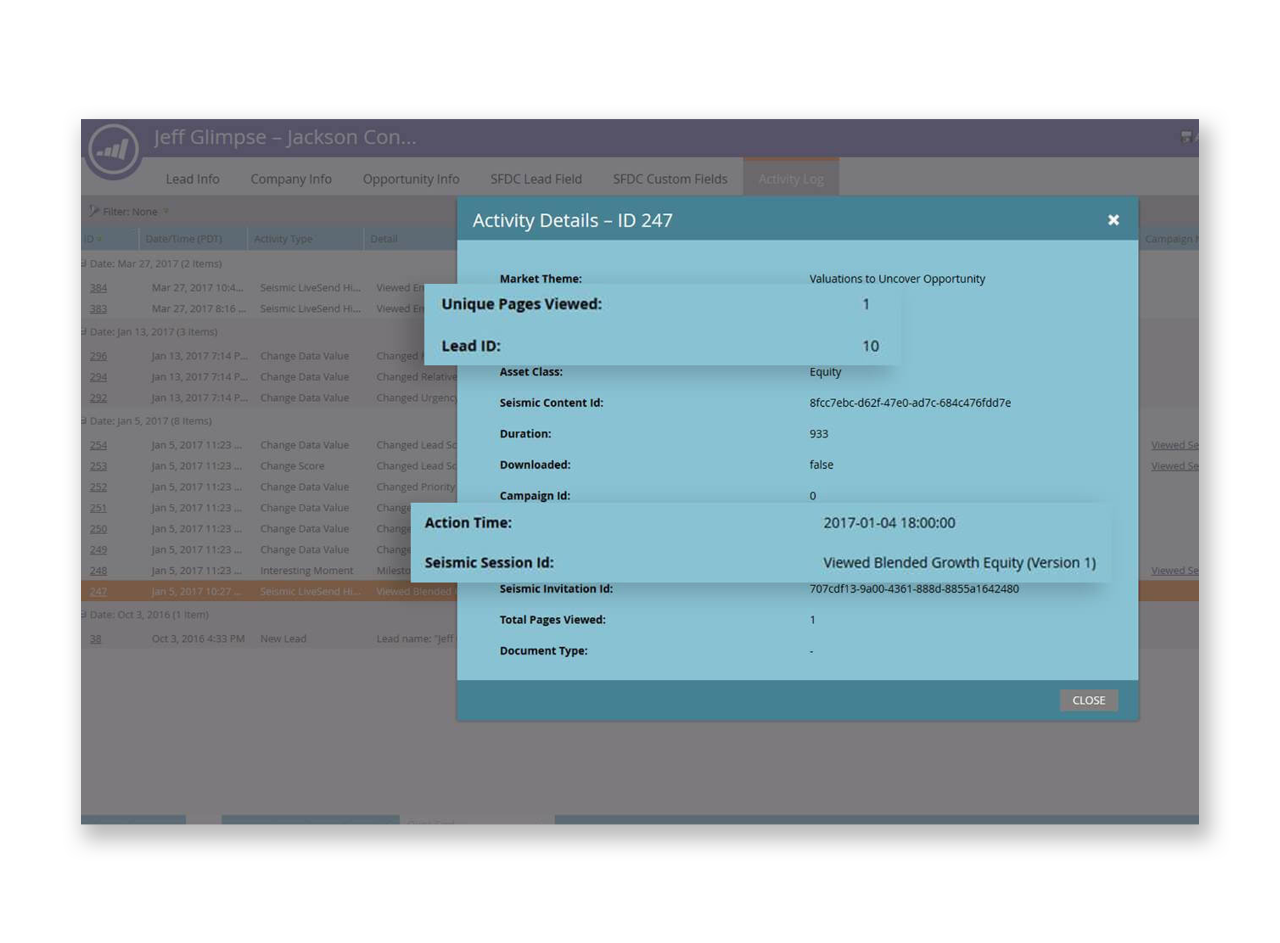Open activity ID 249 link
This screenshot has height=943, width=1280.
(98, 550)
